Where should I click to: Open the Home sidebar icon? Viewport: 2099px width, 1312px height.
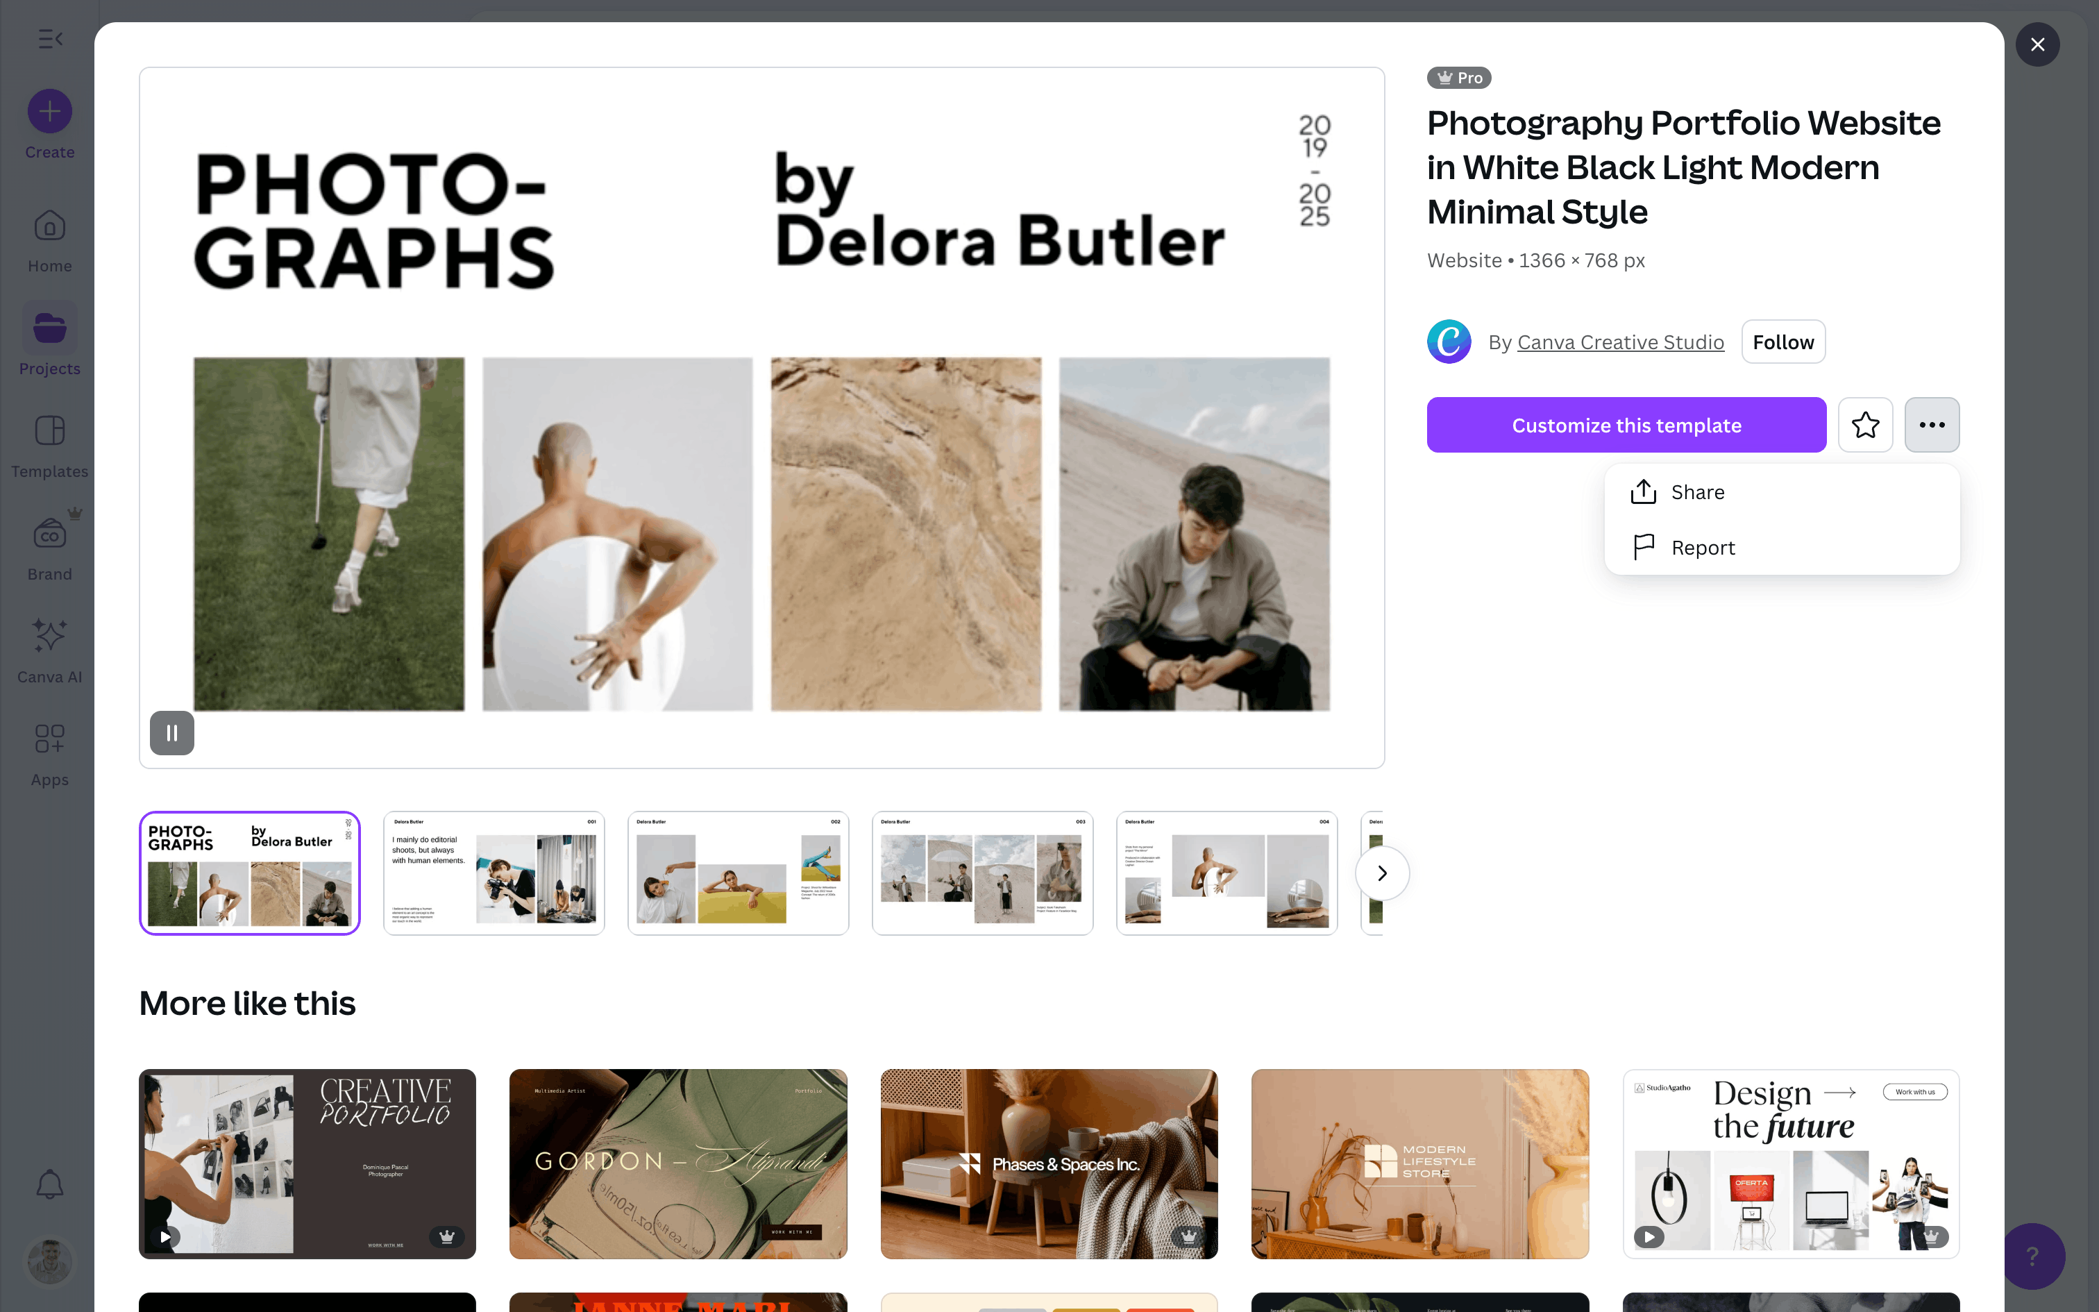pyautogui.click(x=49, y=228)
